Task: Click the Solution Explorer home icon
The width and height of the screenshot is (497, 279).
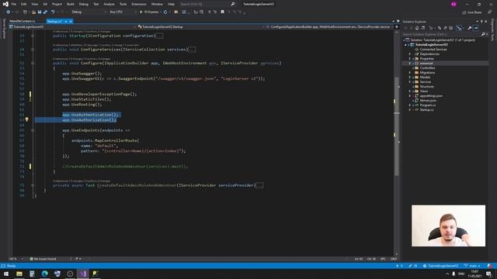Action: point(417,28)
